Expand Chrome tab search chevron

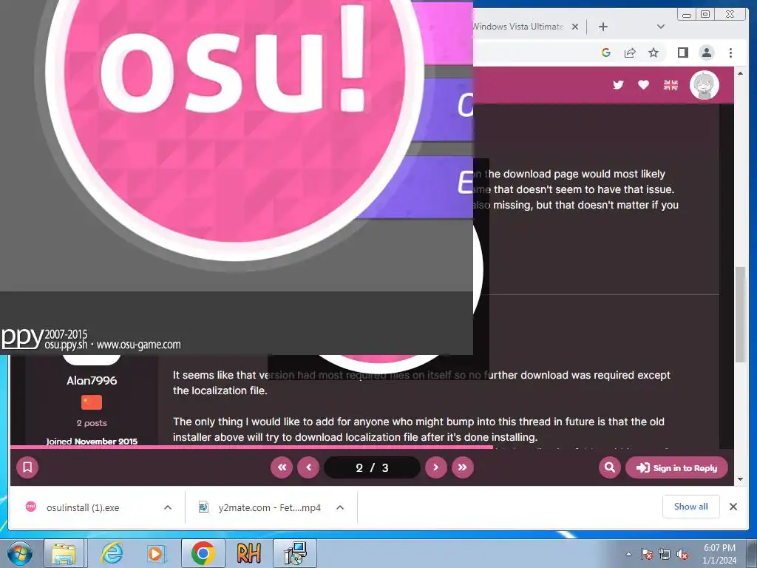[661, 27]
